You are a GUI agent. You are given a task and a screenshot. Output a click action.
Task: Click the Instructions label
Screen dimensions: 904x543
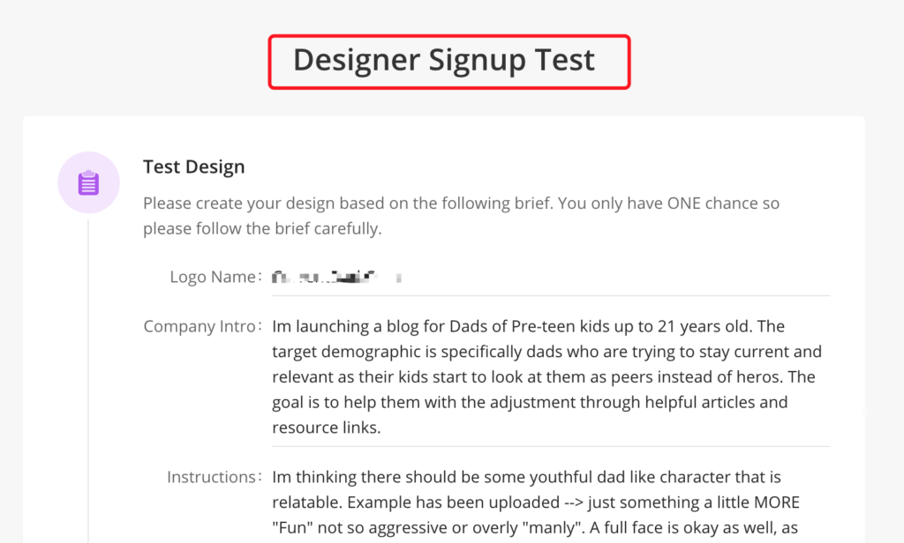point(211,477)
